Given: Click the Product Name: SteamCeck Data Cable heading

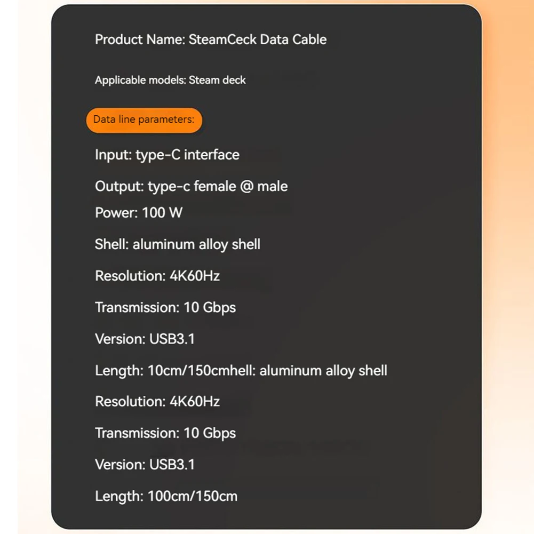Looking at the screenshot, I should 210,39.
